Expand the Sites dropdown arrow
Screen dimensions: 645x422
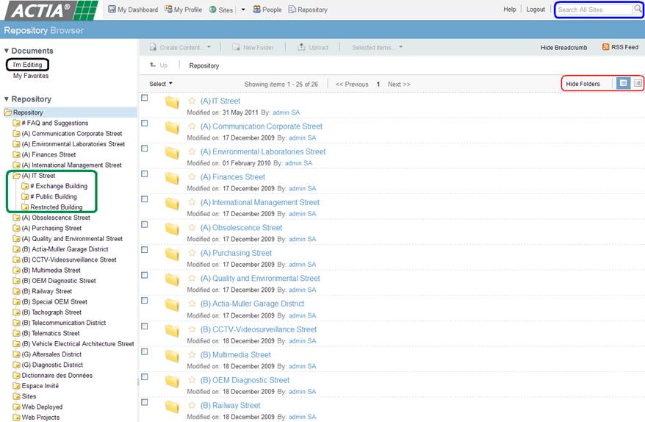click(243, 10)
